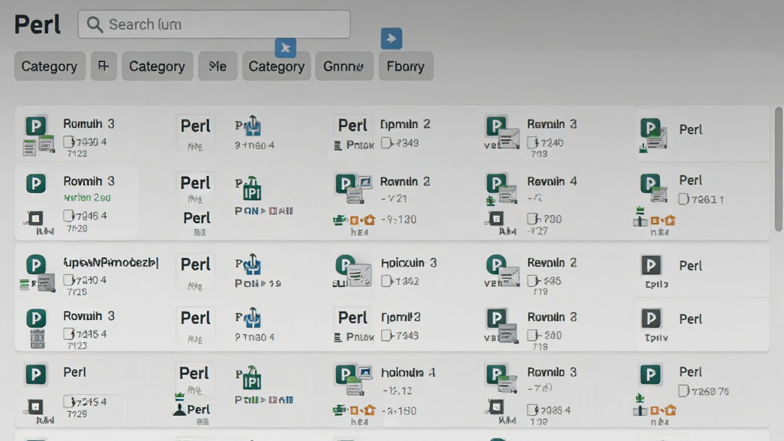Click the Category chip just before the Me chip
Image resolution: width=784 pixels, height=441 pixels.
coord(157,66)
